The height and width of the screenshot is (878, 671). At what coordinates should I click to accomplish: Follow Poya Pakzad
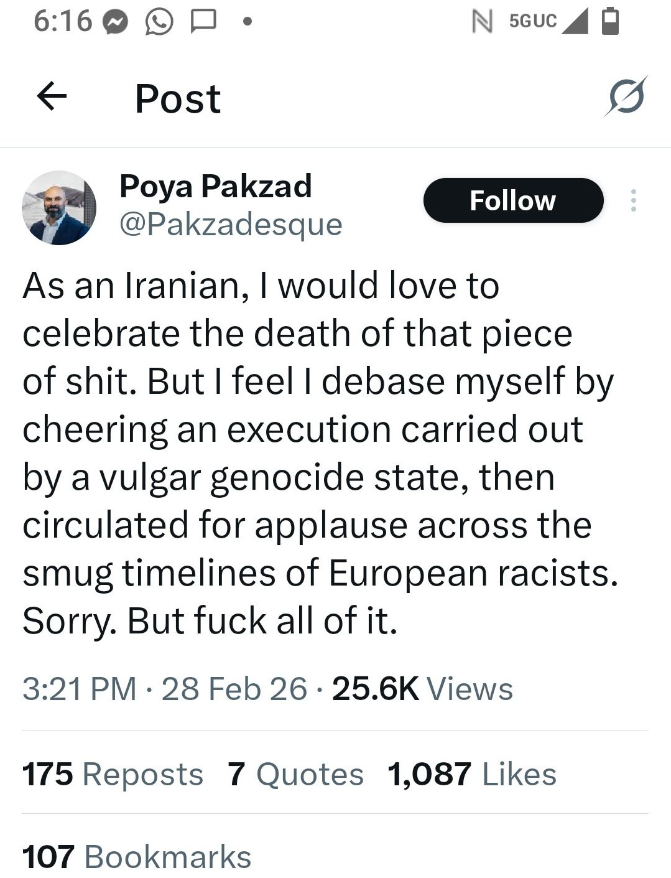[513, 200]
